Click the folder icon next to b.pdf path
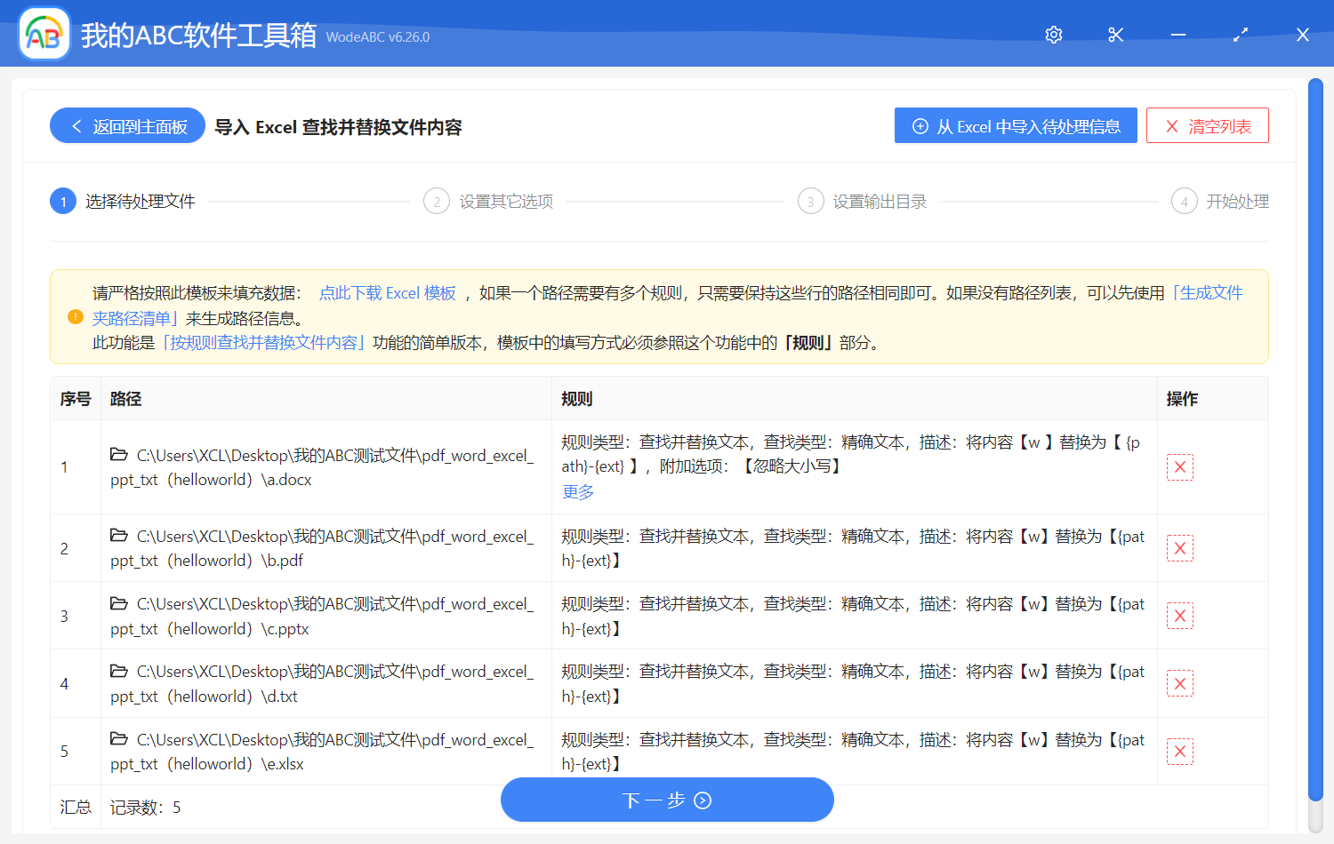 click(x=120, y=536)
